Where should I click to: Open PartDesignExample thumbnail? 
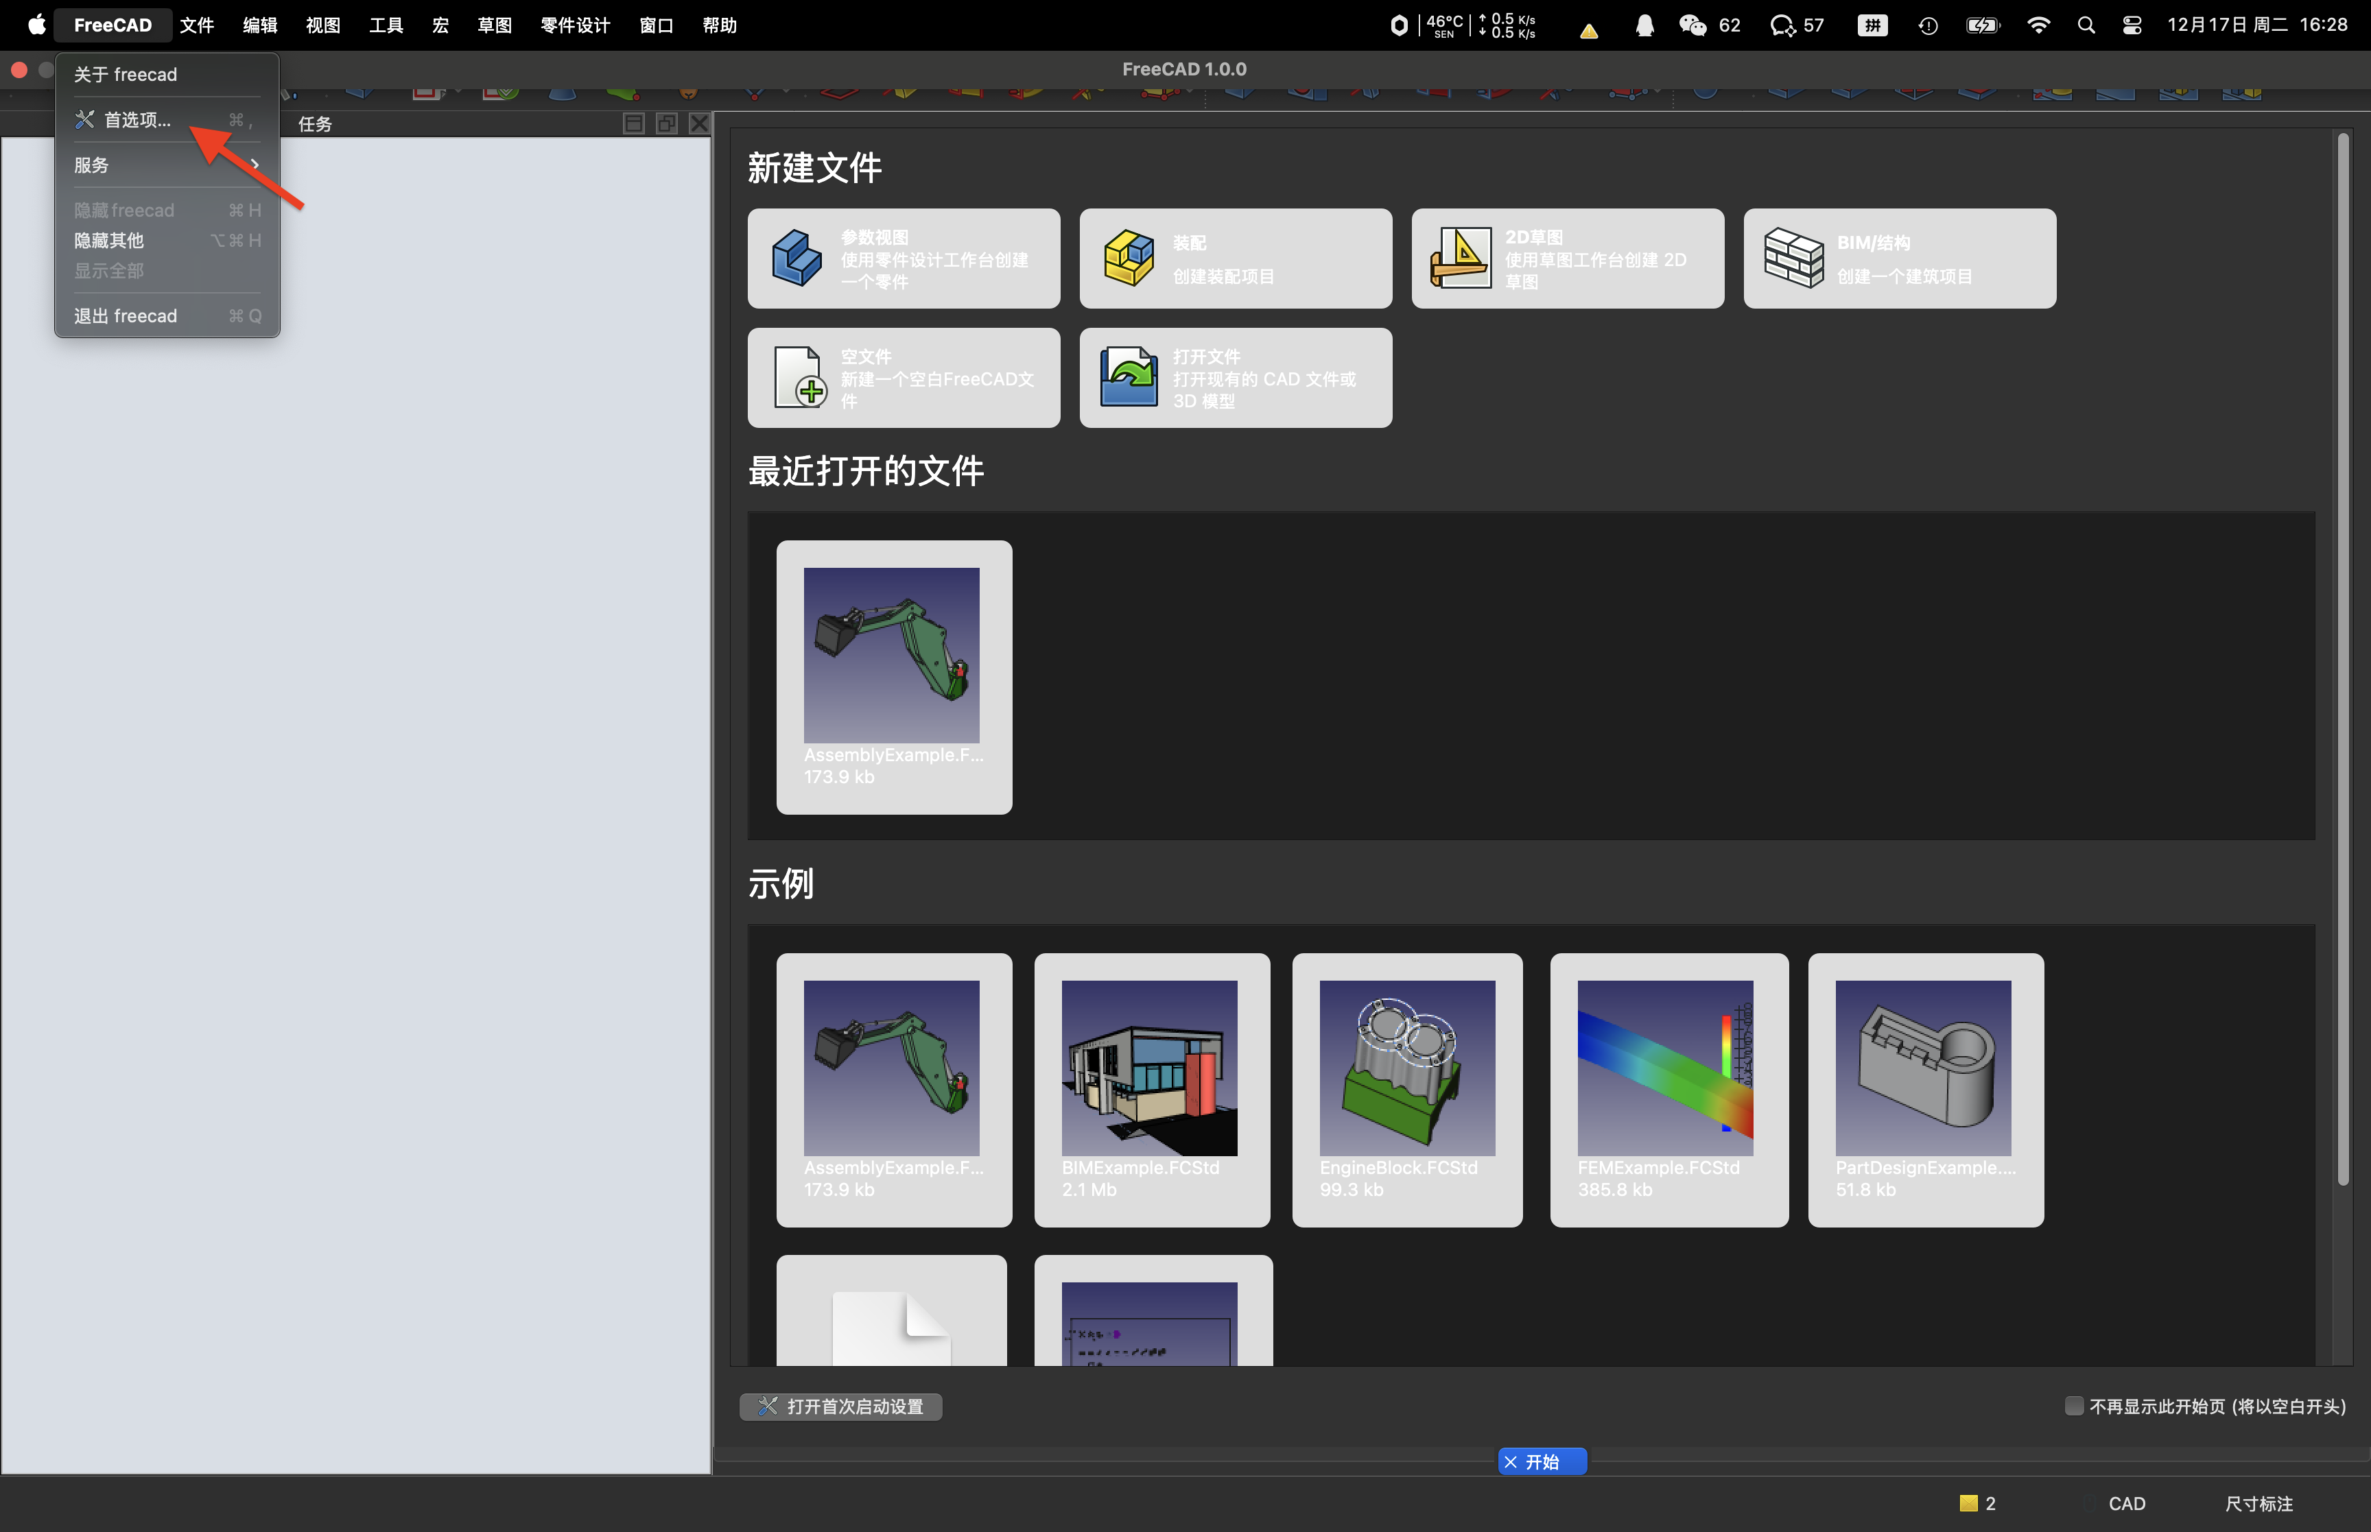1925,1090
